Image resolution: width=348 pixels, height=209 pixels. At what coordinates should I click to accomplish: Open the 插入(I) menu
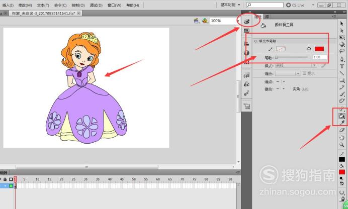point(8,5)
